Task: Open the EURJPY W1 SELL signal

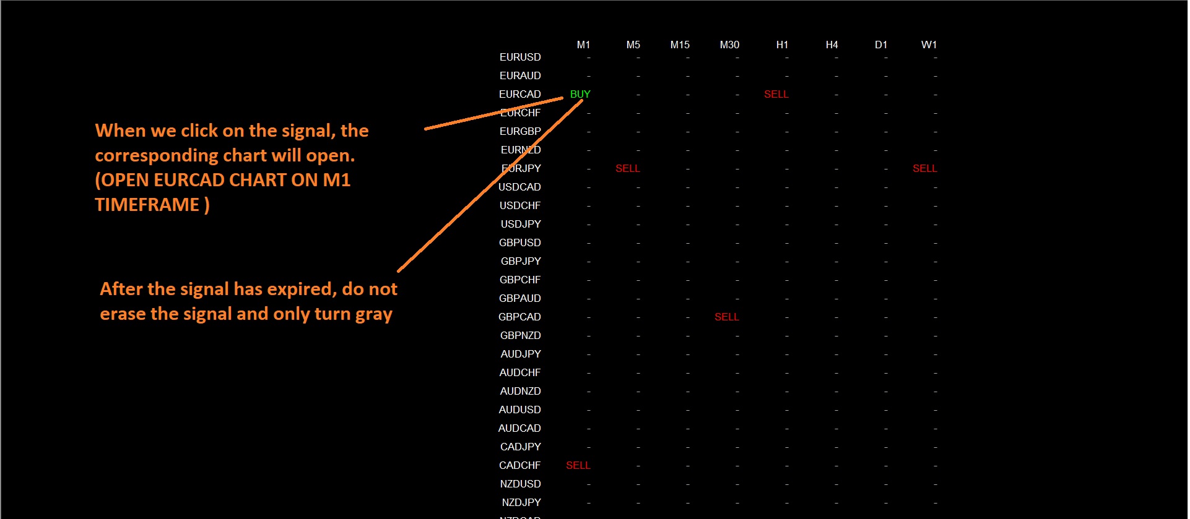Action: [924, 168]
